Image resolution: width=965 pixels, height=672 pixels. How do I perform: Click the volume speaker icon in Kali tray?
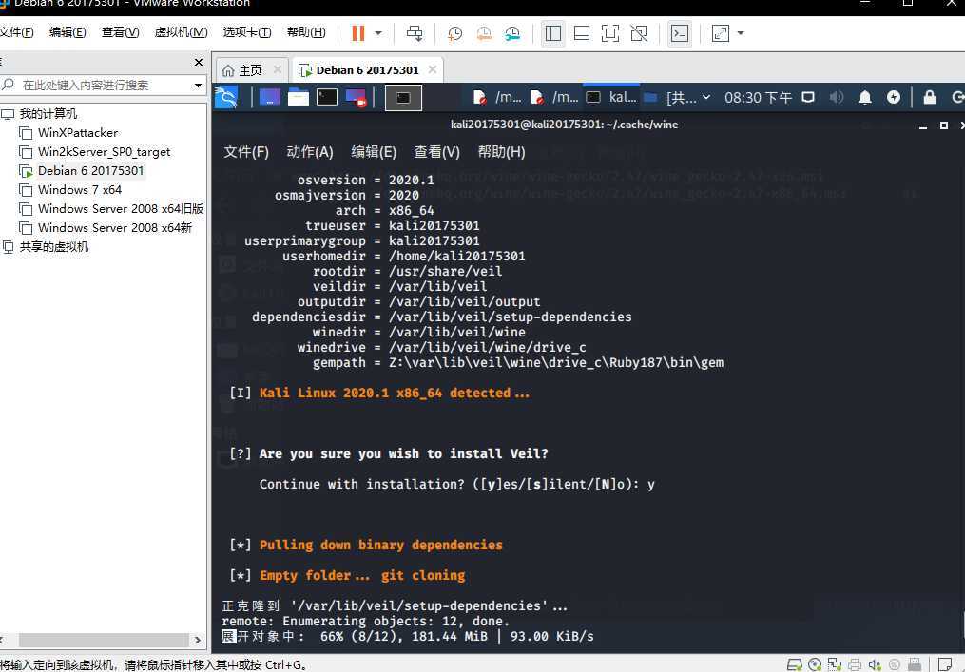click(837, 97)
